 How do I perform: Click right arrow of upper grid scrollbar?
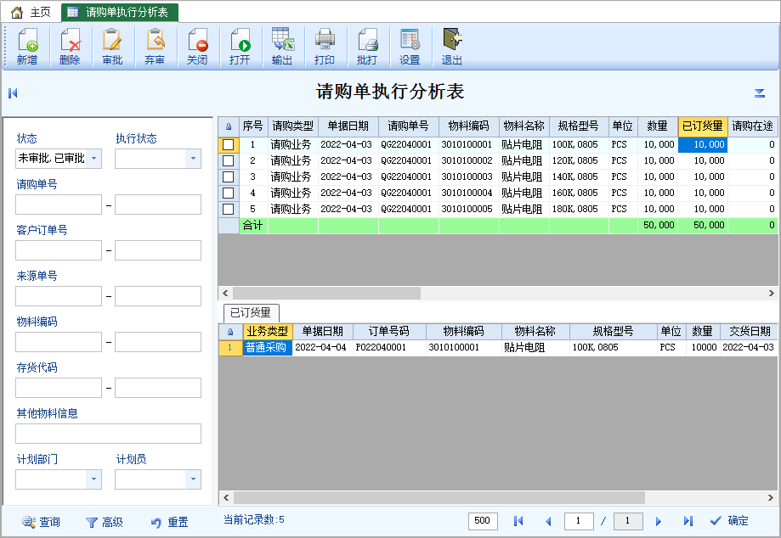pos(771,294)
